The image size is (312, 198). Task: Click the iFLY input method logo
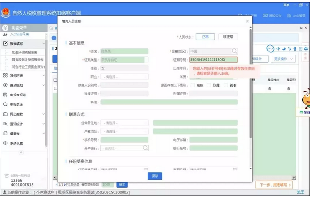pos(270,48)
